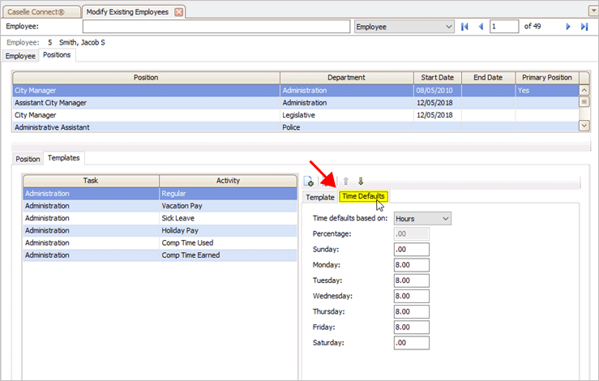Switch to the Time Defaults tab
Screen dimensions: 599x381
[x=362, y=196]
